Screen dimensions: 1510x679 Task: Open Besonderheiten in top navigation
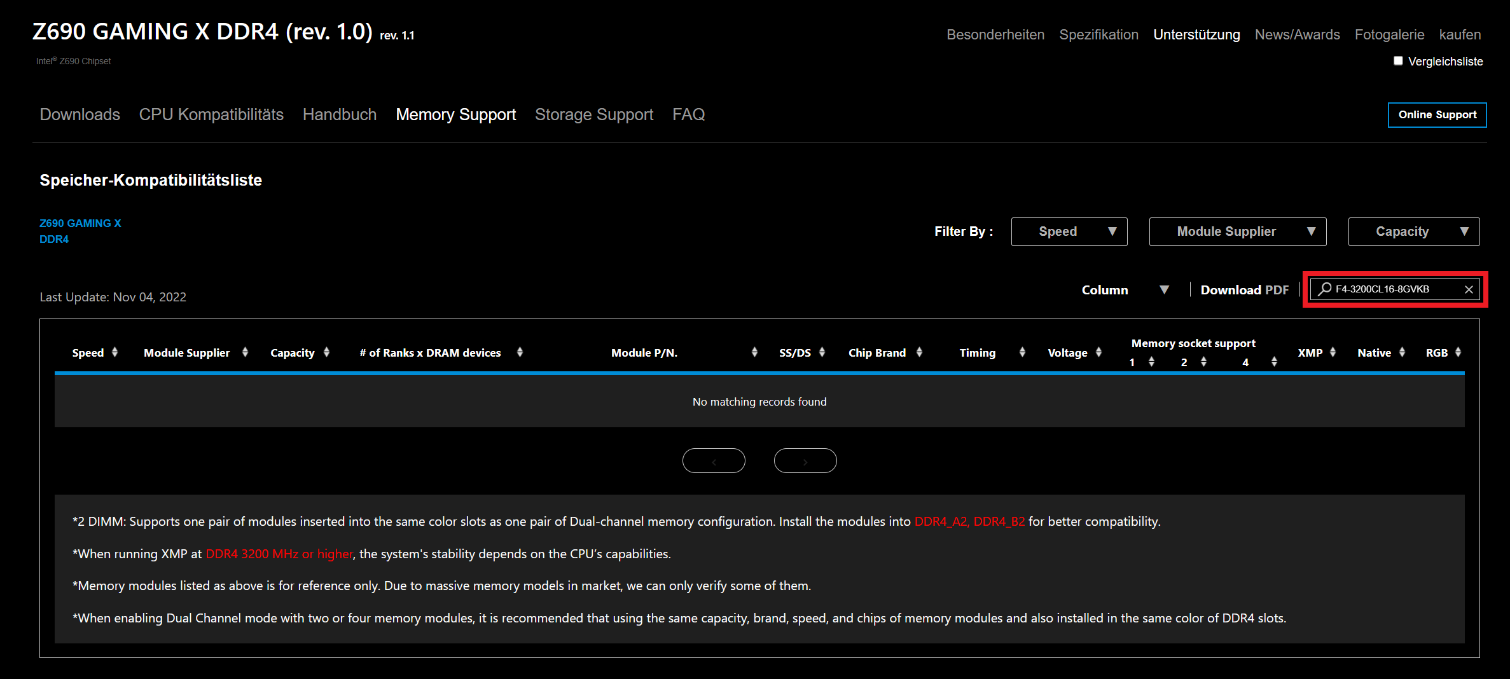pyautogui.click(x=995, y=34)
